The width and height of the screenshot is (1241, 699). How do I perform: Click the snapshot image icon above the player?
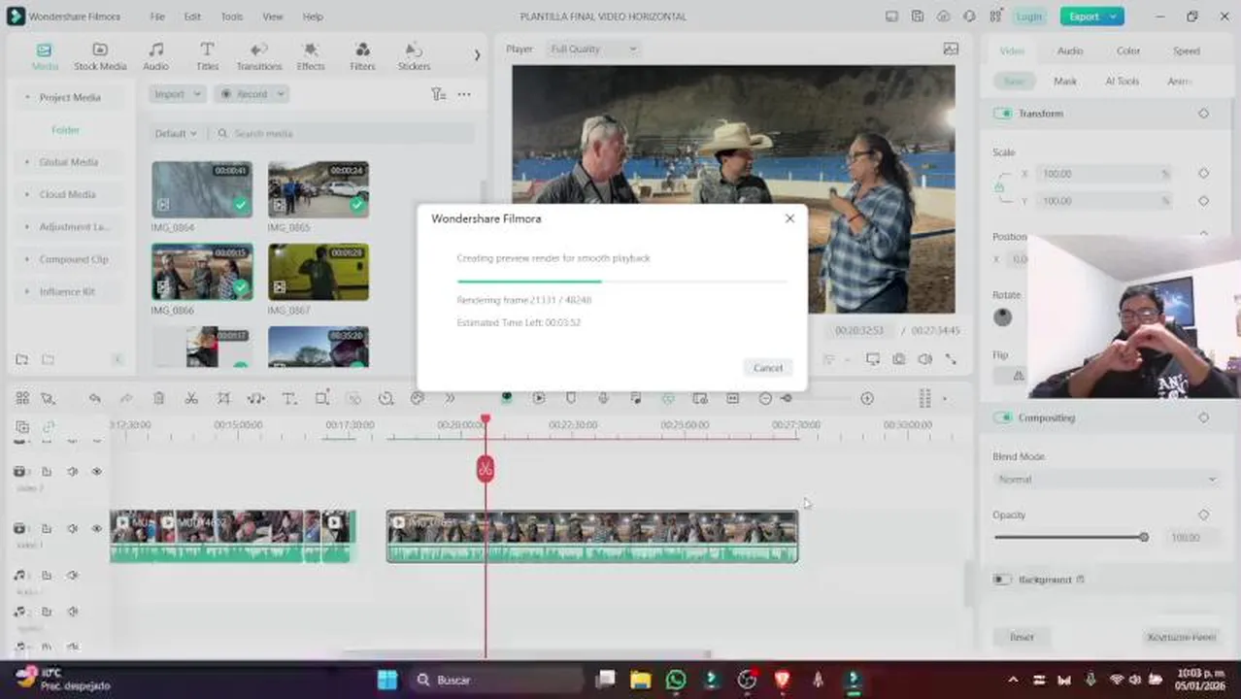point(951,49)
